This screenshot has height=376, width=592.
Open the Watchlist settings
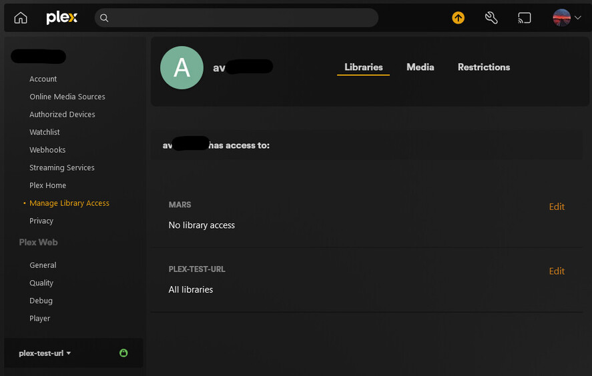click(45, 132)
